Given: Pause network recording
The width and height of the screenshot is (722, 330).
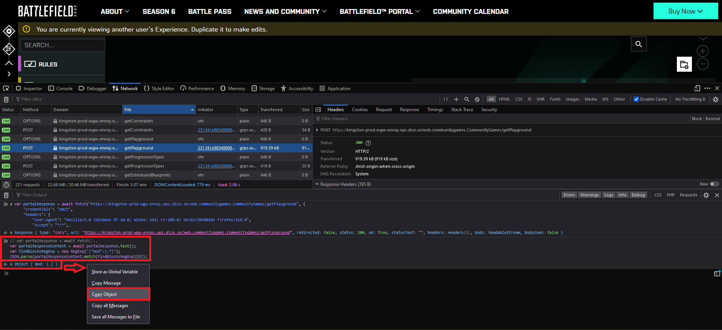Looking at the screenshot, I should tap(446, 99).
